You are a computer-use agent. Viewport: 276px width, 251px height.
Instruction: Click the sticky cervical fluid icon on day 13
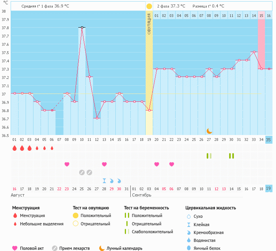click(x=104, y=180)
